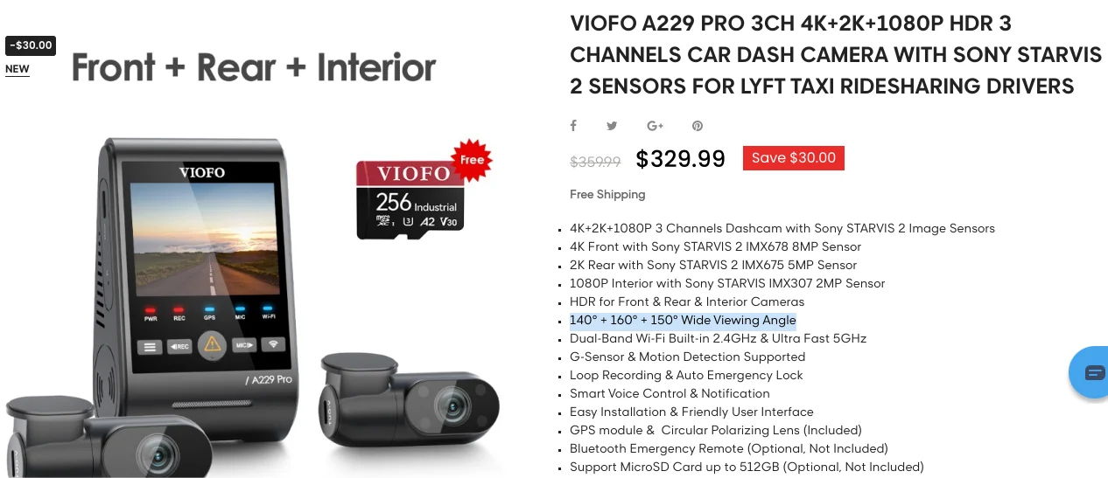Click the crossed-out $359.99 original price

point(595,162)
